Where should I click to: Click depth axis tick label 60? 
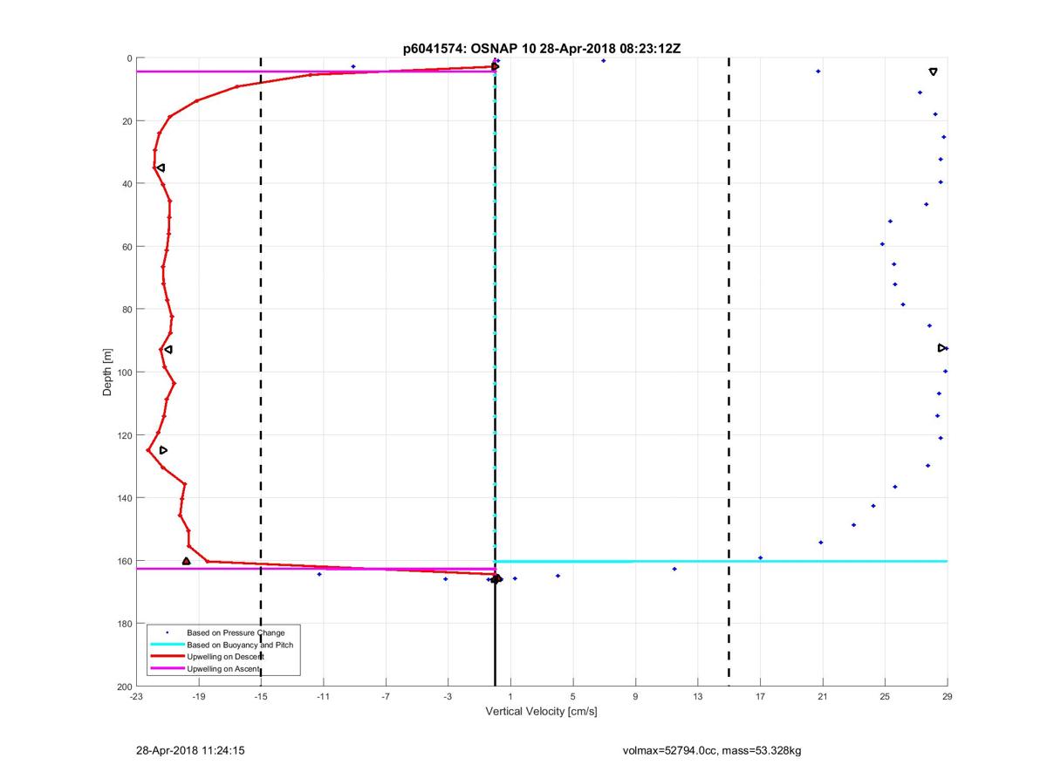(x=127, y=247)
